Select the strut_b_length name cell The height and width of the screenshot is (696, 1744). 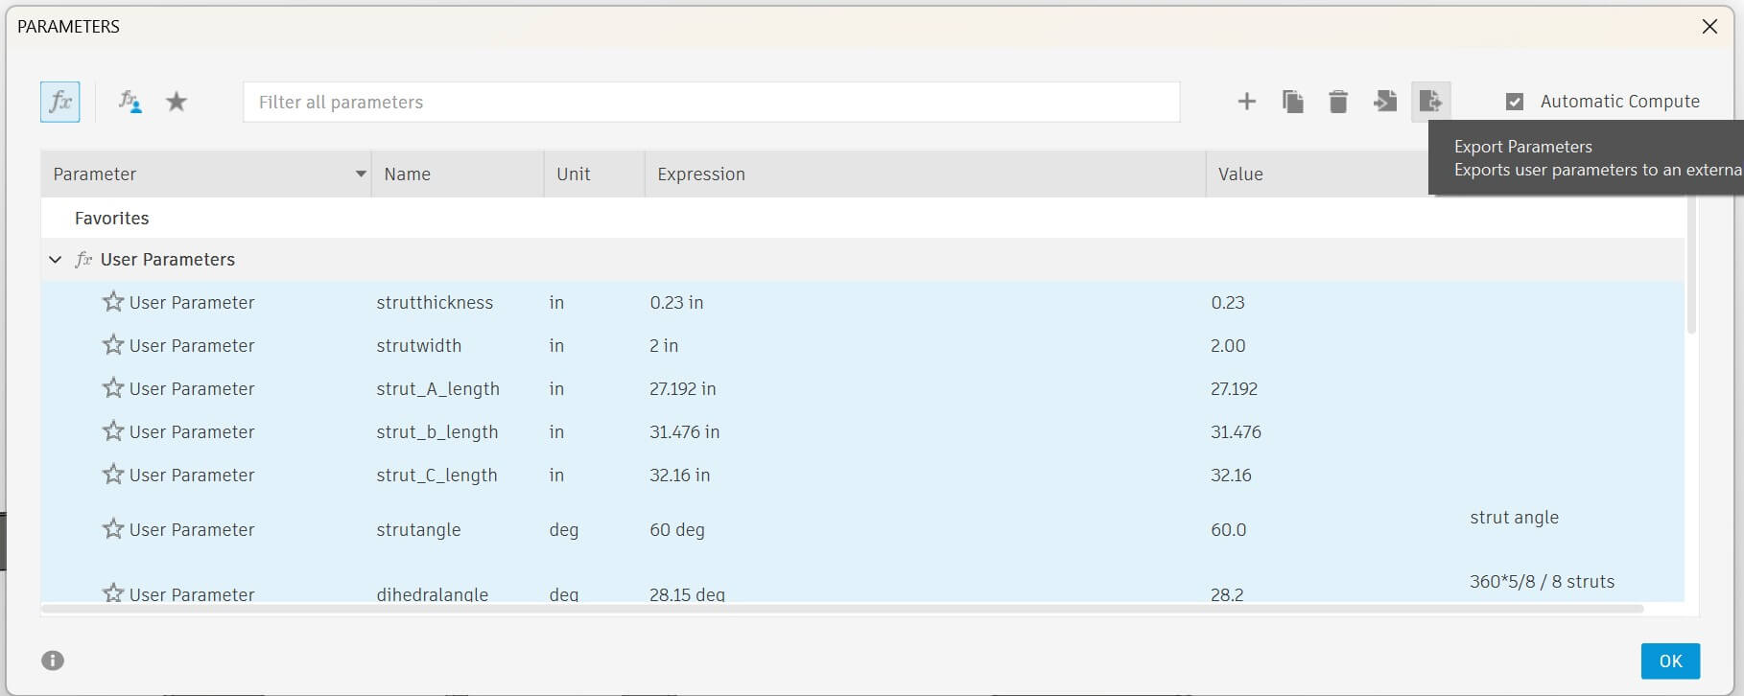click(436, 431)
